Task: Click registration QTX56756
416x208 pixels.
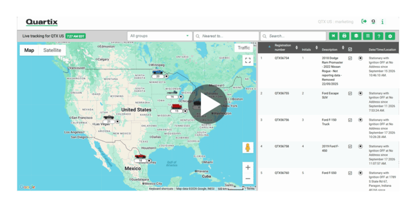Action: [282, 120]
